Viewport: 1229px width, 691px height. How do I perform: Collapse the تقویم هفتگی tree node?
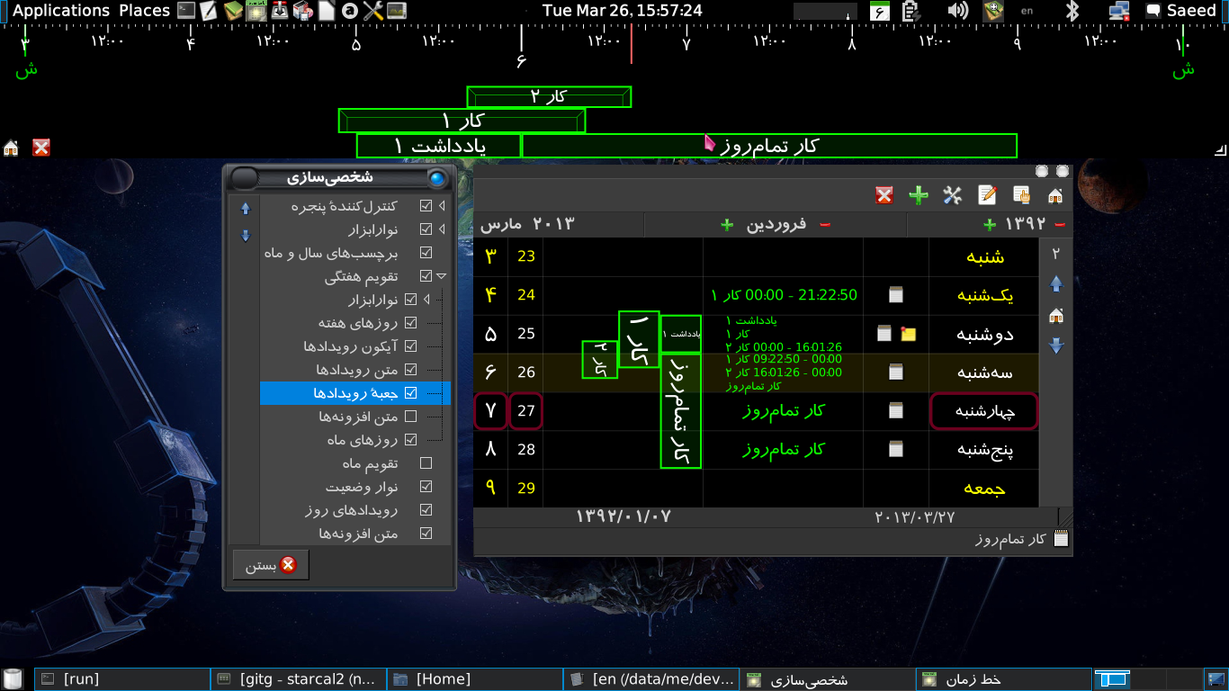(x=441, y=276)
